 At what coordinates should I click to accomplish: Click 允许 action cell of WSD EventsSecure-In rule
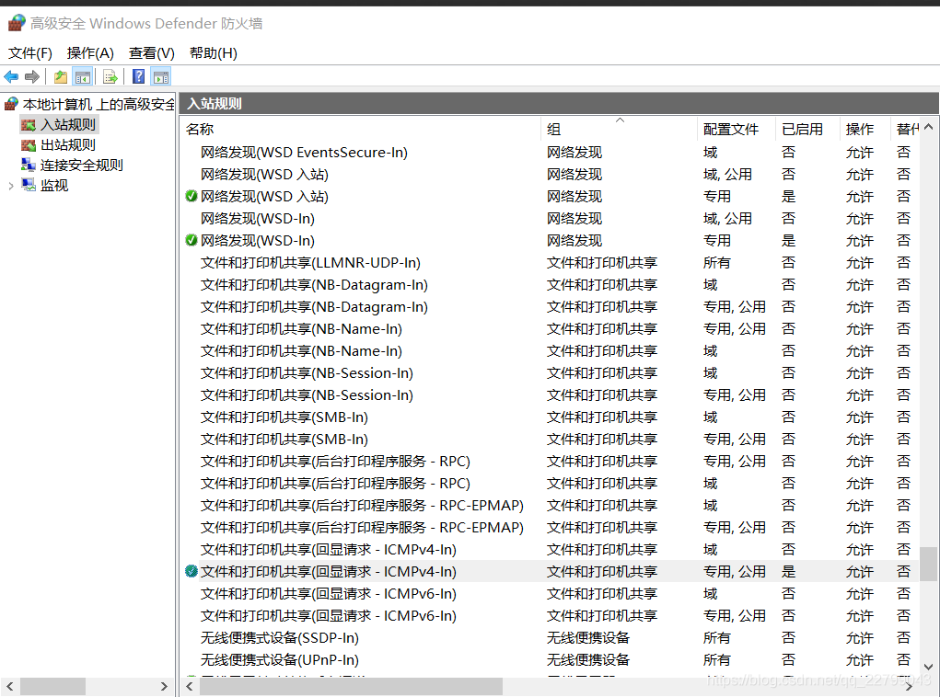click(x=859, y=152)
